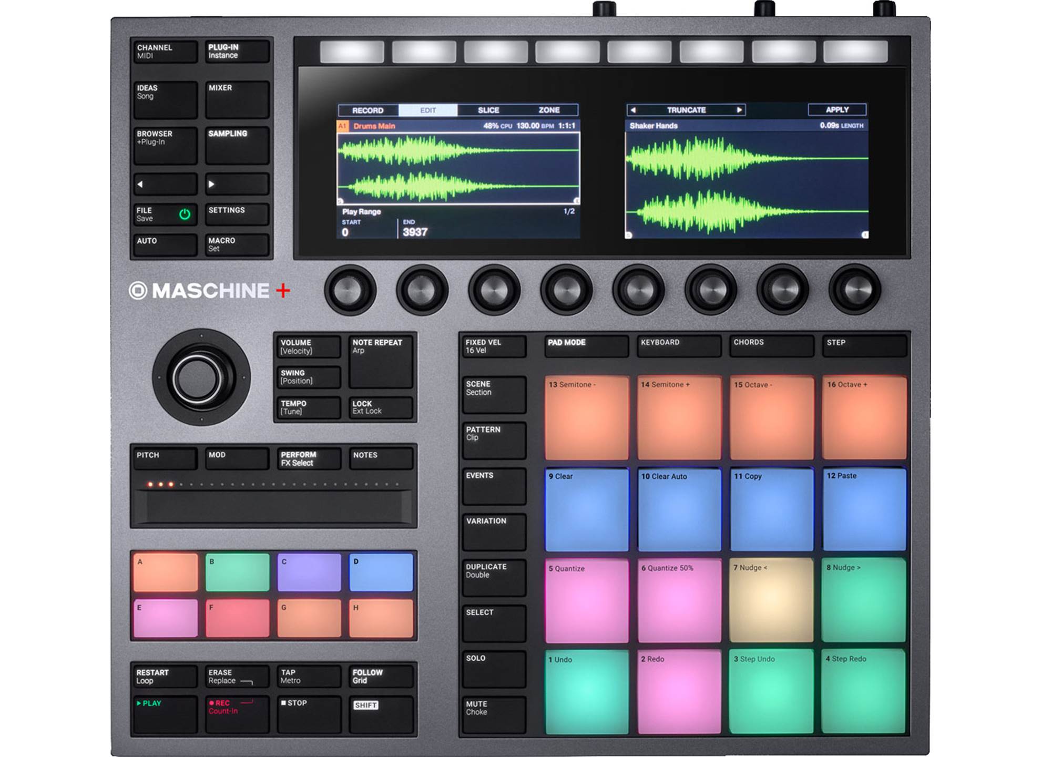Hit pad 15 Octave -
Viewport: 1041px width, 757px height.
pyautogui.click(x=771, y=418)
